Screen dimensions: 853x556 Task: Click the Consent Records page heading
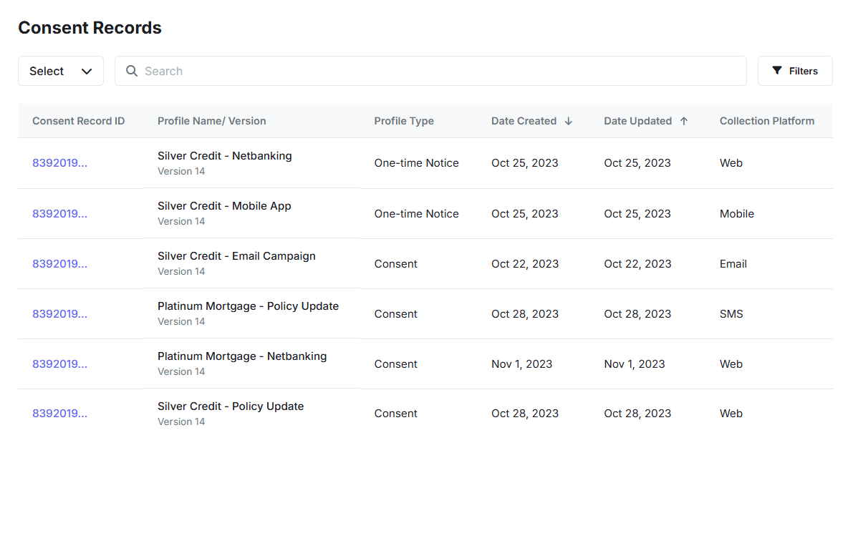(90, 28)
